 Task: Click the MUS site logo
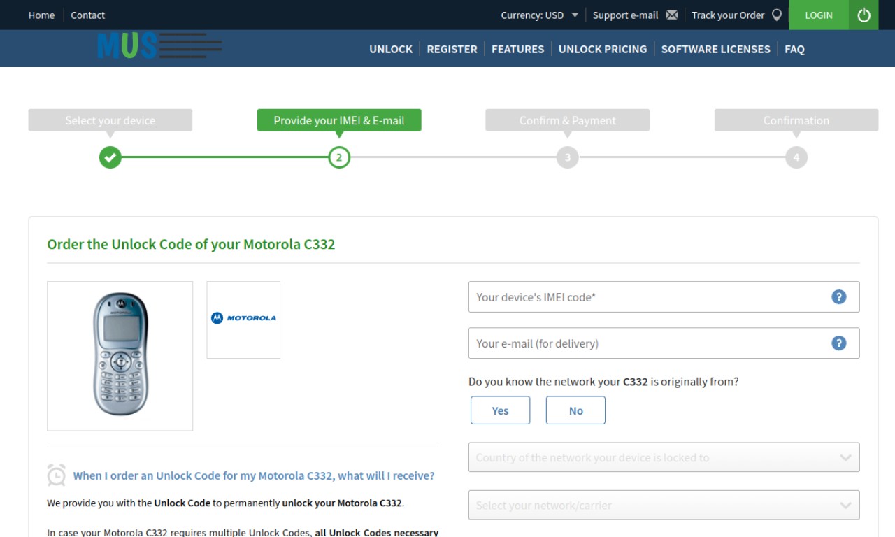coord(160,45)
